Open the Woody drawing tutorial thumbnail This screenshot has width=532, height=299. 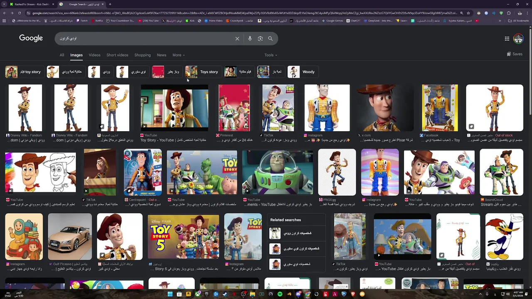tap(41, 172)
